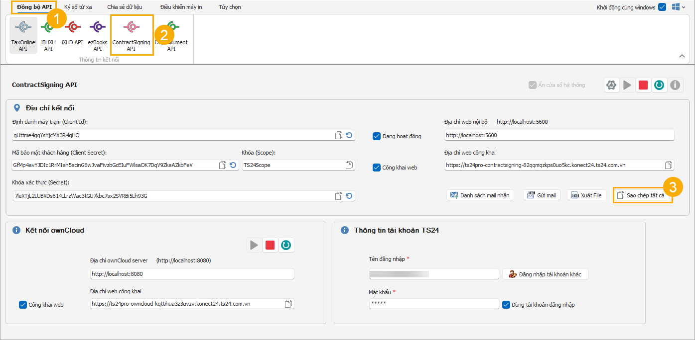Copy the Khóa (Scope) value
Viewport: 695px width, 340px height.
(349, 165)
